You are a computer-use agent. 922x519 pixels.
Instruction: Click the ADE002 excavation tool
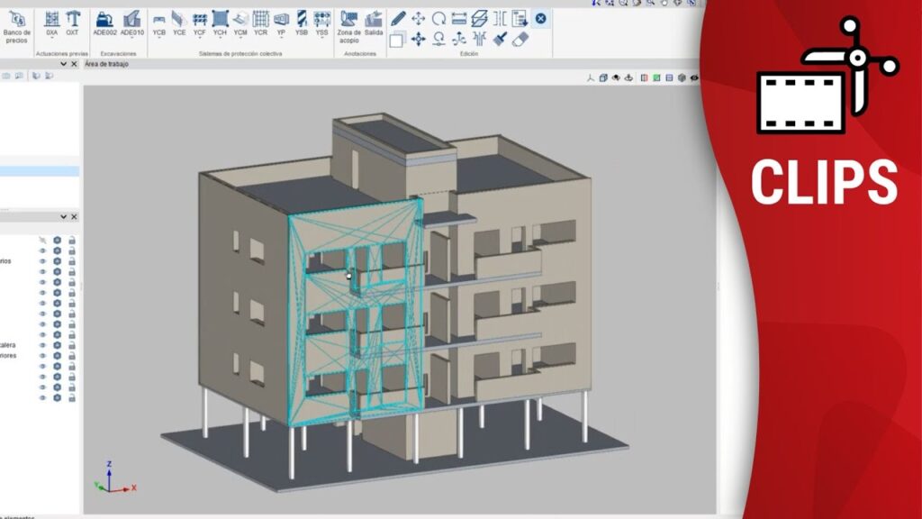105,20
